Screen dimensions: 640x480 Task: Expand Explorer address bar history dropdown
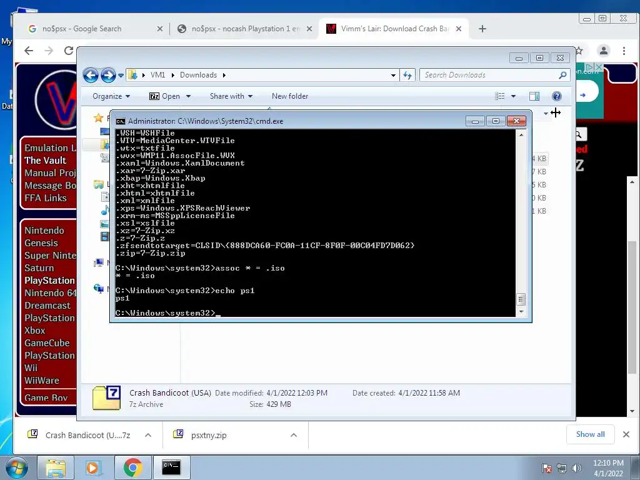pos(393,75)
